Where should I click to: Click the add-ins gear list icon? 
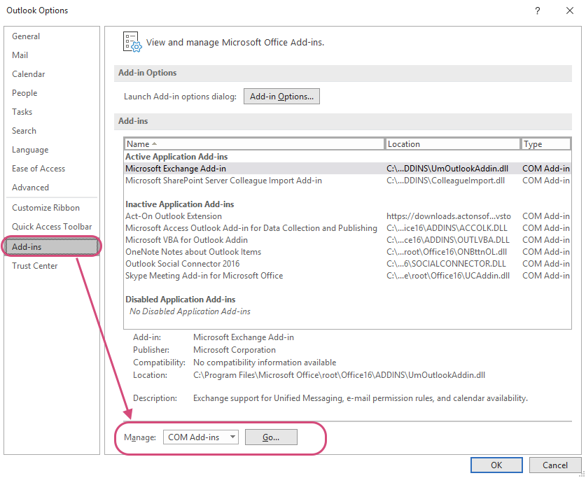(132, 42)
